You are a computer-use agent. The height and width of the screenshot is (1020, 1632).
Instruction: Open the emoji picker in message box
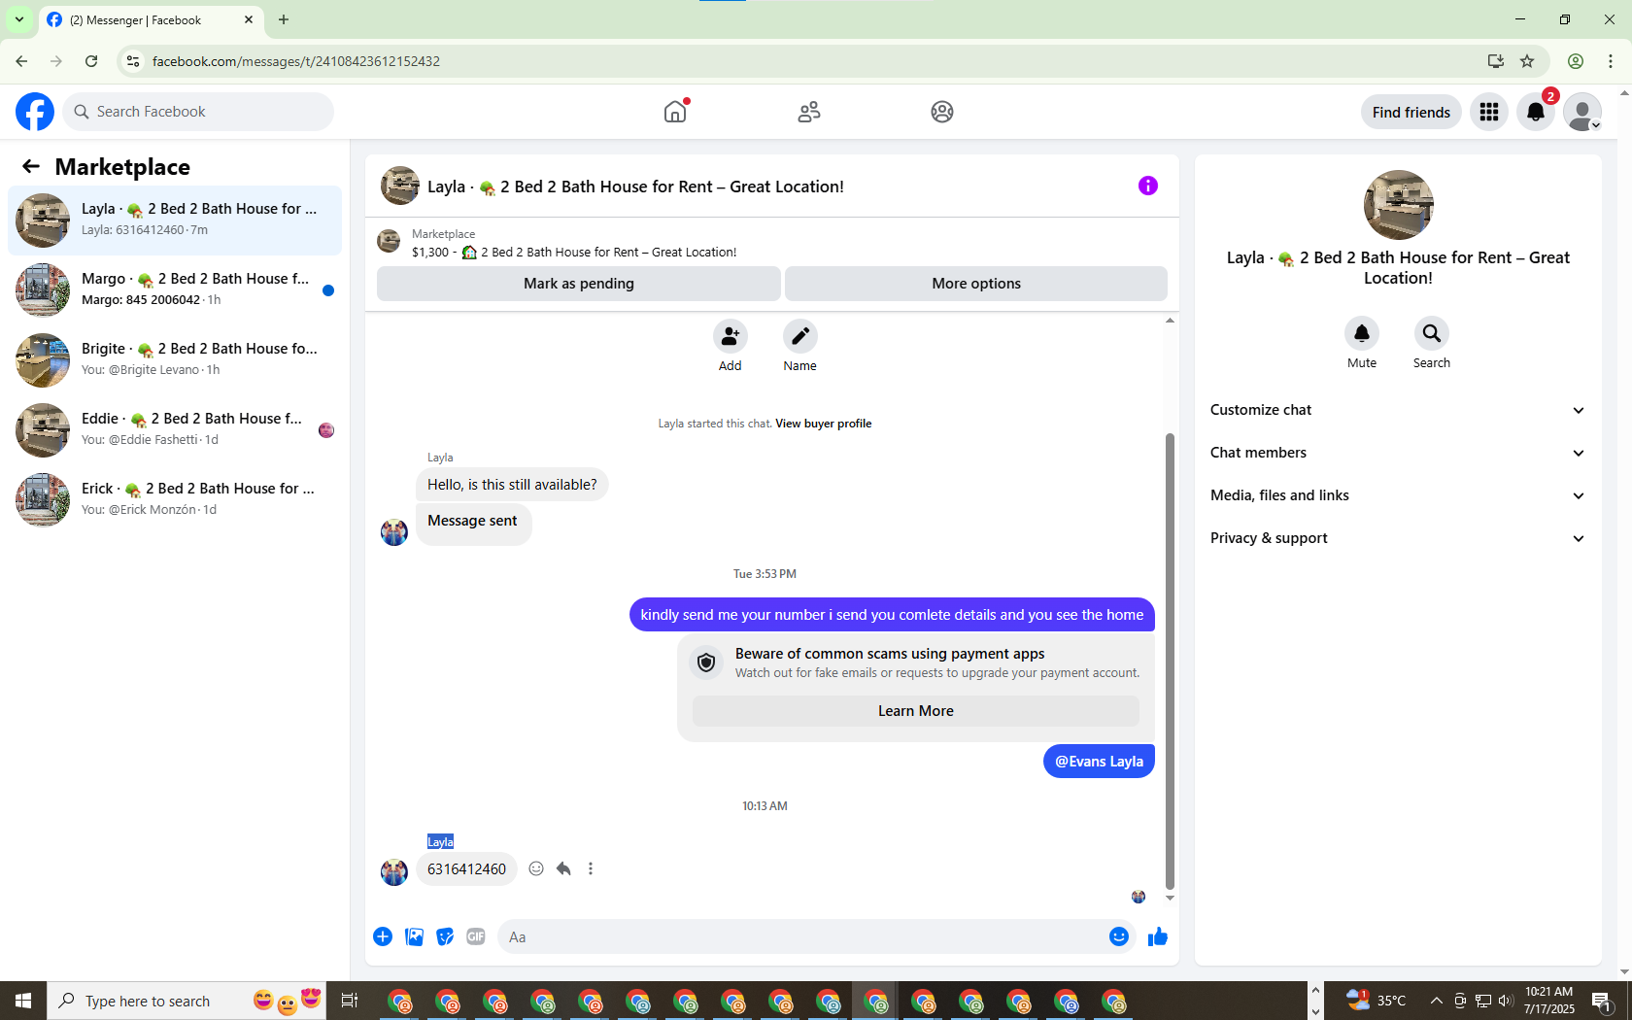tap(1119, 936)
